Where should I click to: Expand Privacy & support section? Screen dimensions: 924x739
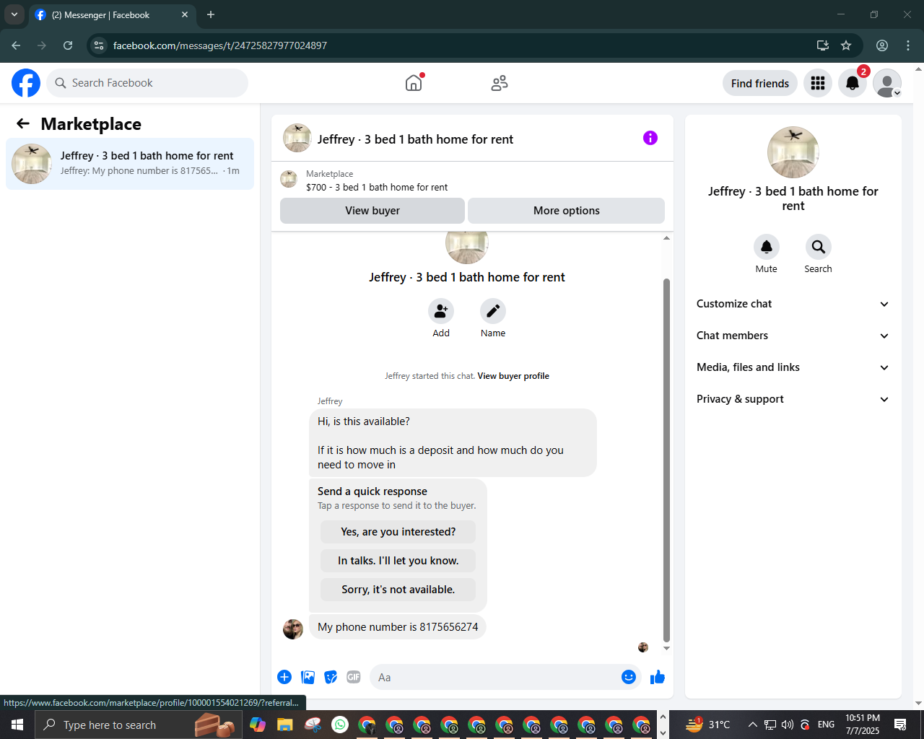coord(793,399)
